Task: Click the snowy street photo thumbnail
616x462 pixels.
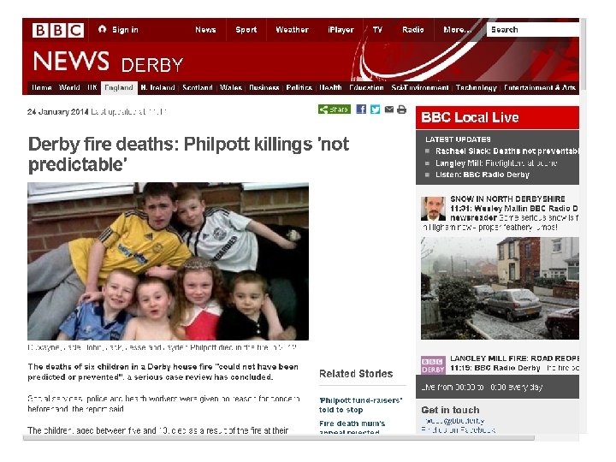Action: point(500,288)
